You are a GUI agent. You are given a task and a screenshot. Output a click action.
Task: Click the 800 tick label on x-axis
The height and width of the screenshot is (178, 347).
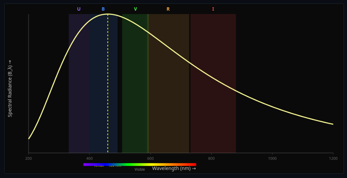coord(211,158)
